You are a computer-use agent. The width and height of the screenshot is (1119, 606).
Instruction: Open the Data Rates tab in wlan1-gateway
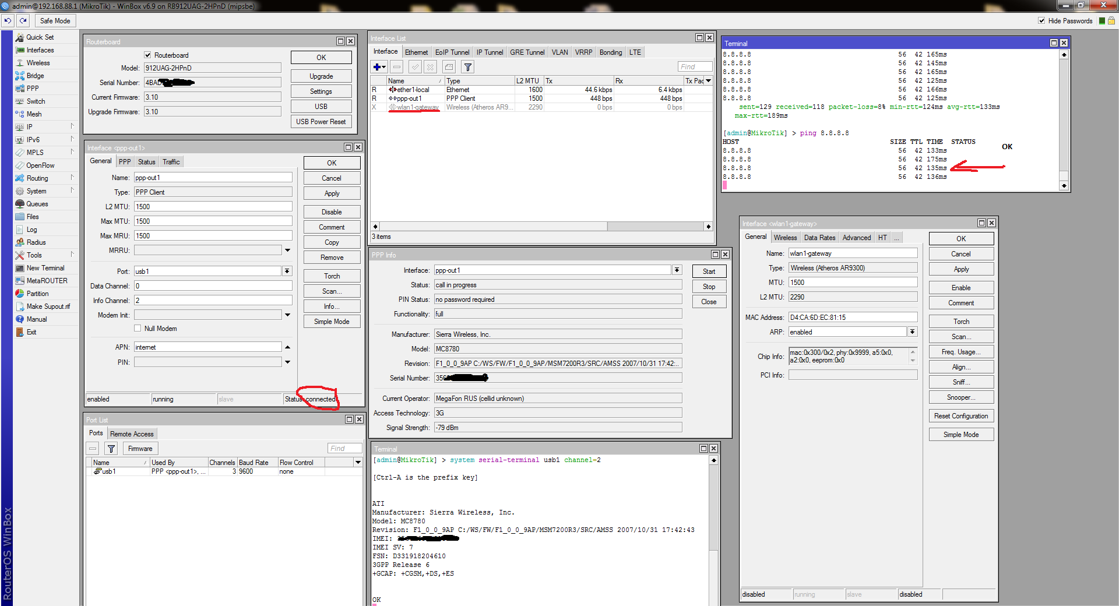(x=819, y=238)
